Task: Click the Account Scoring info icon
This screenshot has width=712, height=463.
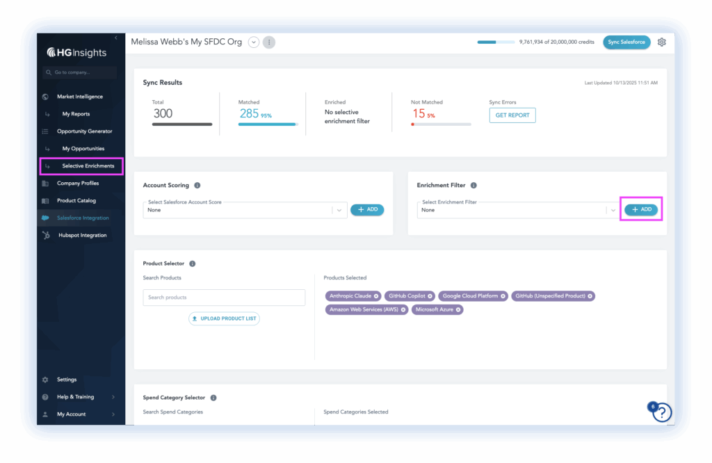Action: pos(197,186)
